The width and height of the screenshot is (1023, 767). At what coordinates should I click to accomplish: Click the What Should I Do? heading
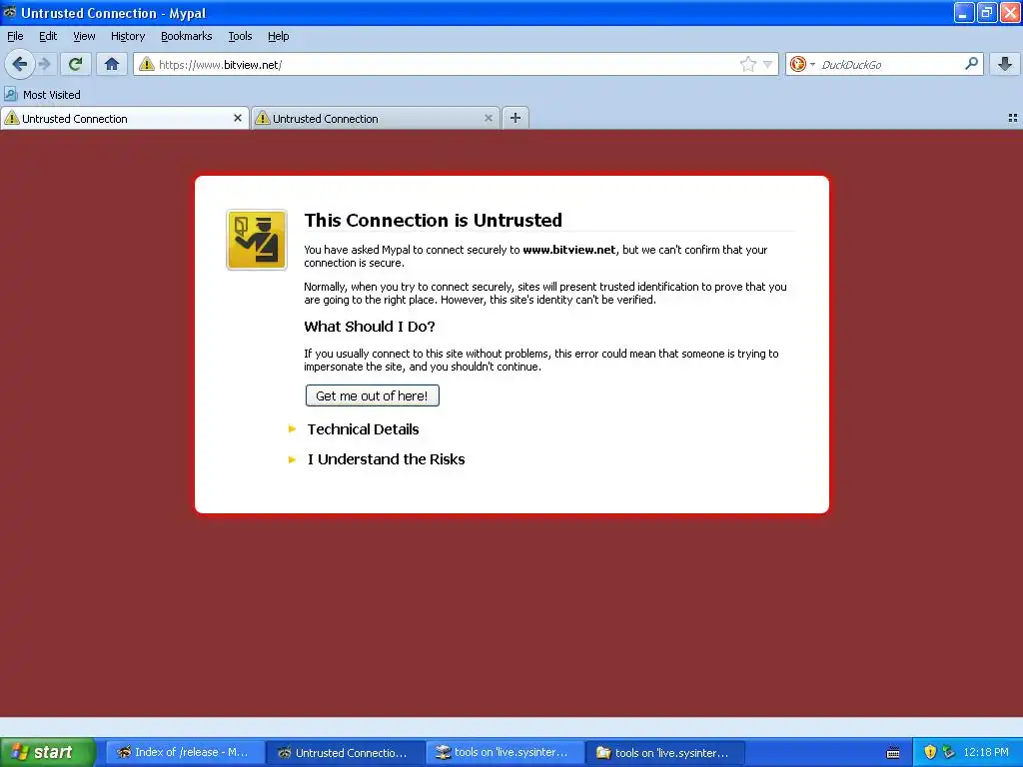pyautogui.click(x=370, y=327)
